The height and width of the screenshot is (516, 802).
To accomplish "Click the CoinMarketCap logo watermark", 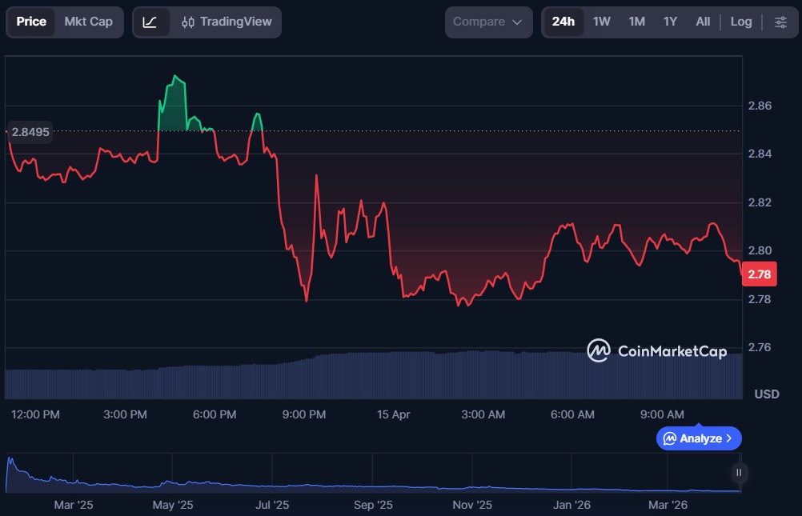I will [x=657, y=350].
